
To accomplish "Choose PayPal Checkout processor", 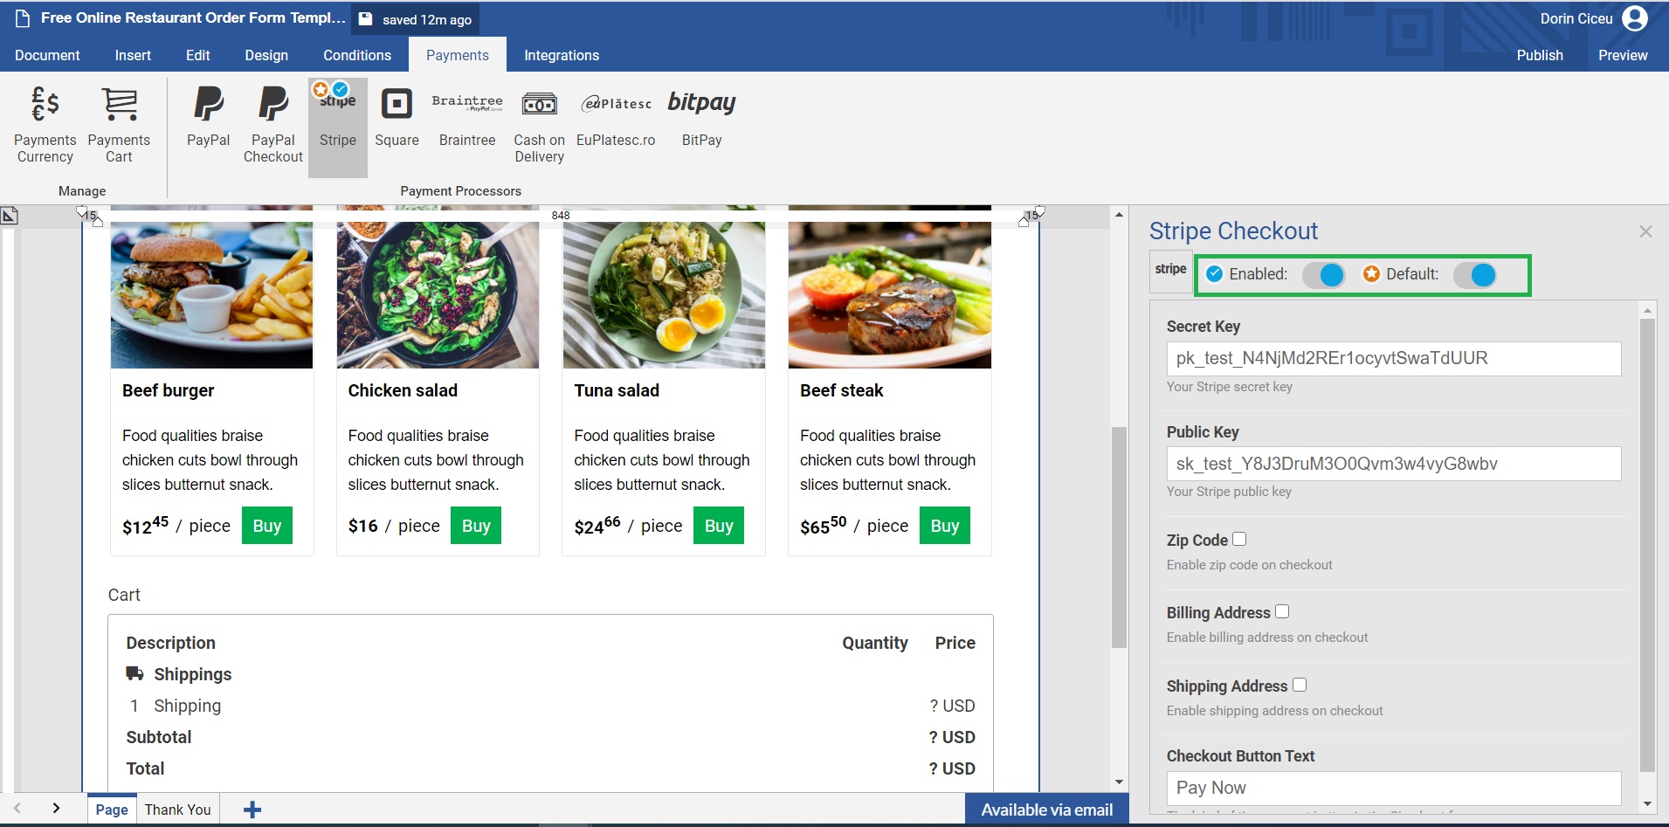I will 272,124.
